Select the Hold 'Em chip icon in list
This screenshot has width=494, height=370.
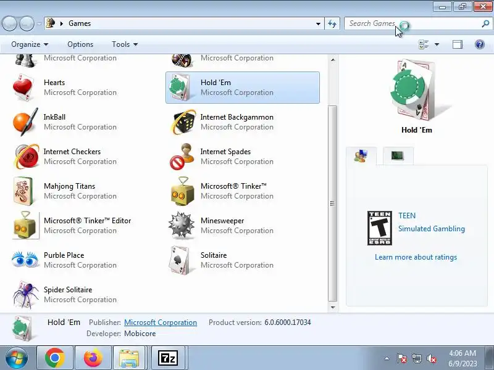[180, 88]
